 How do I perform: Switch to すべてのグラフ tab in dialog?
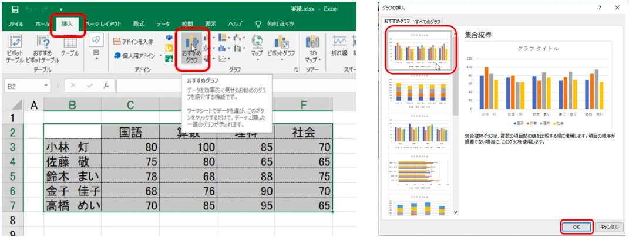428,21
